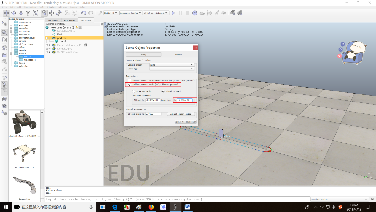Click the Apply to selection button

186,122
